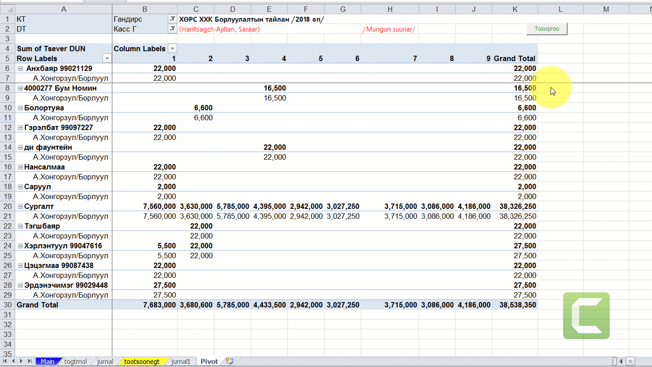Collapse the Сургалт row group
Screen dimensions: 652x367
pos(20,207)
